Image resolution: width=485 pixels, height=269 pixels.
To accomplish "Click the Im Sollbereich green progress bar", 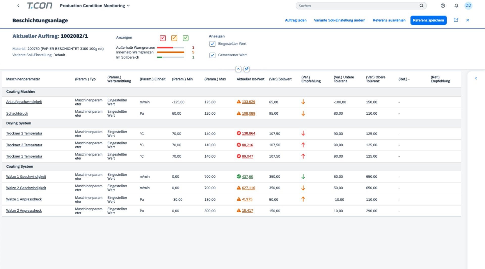I will point(171,57).
